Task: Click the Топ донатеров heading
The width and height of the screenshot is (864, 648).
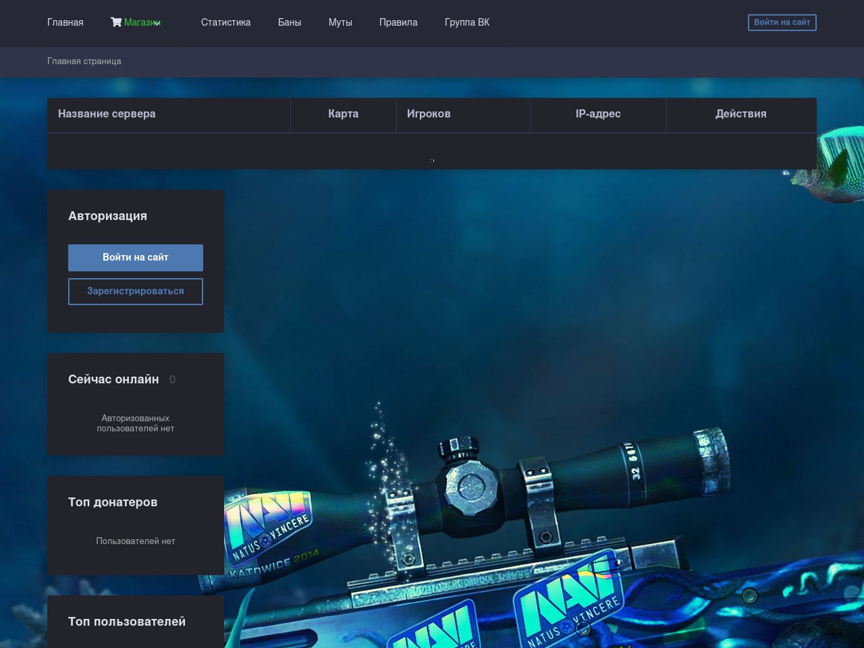Action: (113, 502)
